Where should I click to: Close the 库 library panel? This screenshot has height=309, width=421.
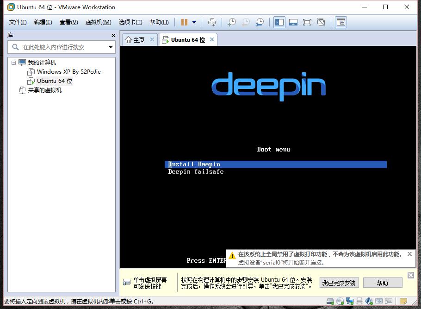[x=113, y=35]
